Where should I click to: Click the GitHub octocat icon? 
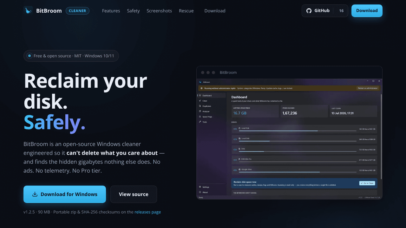[309, 11]
